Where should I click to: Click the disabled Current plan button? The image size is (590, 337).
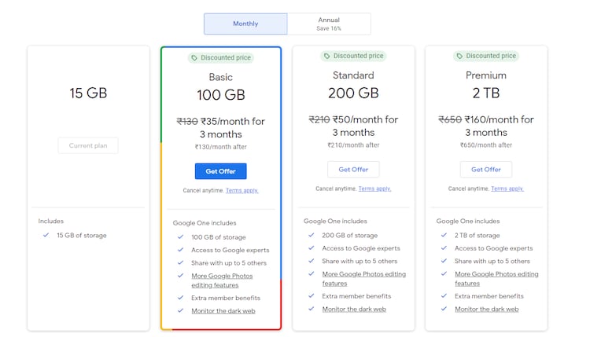[x=88, y=145]
